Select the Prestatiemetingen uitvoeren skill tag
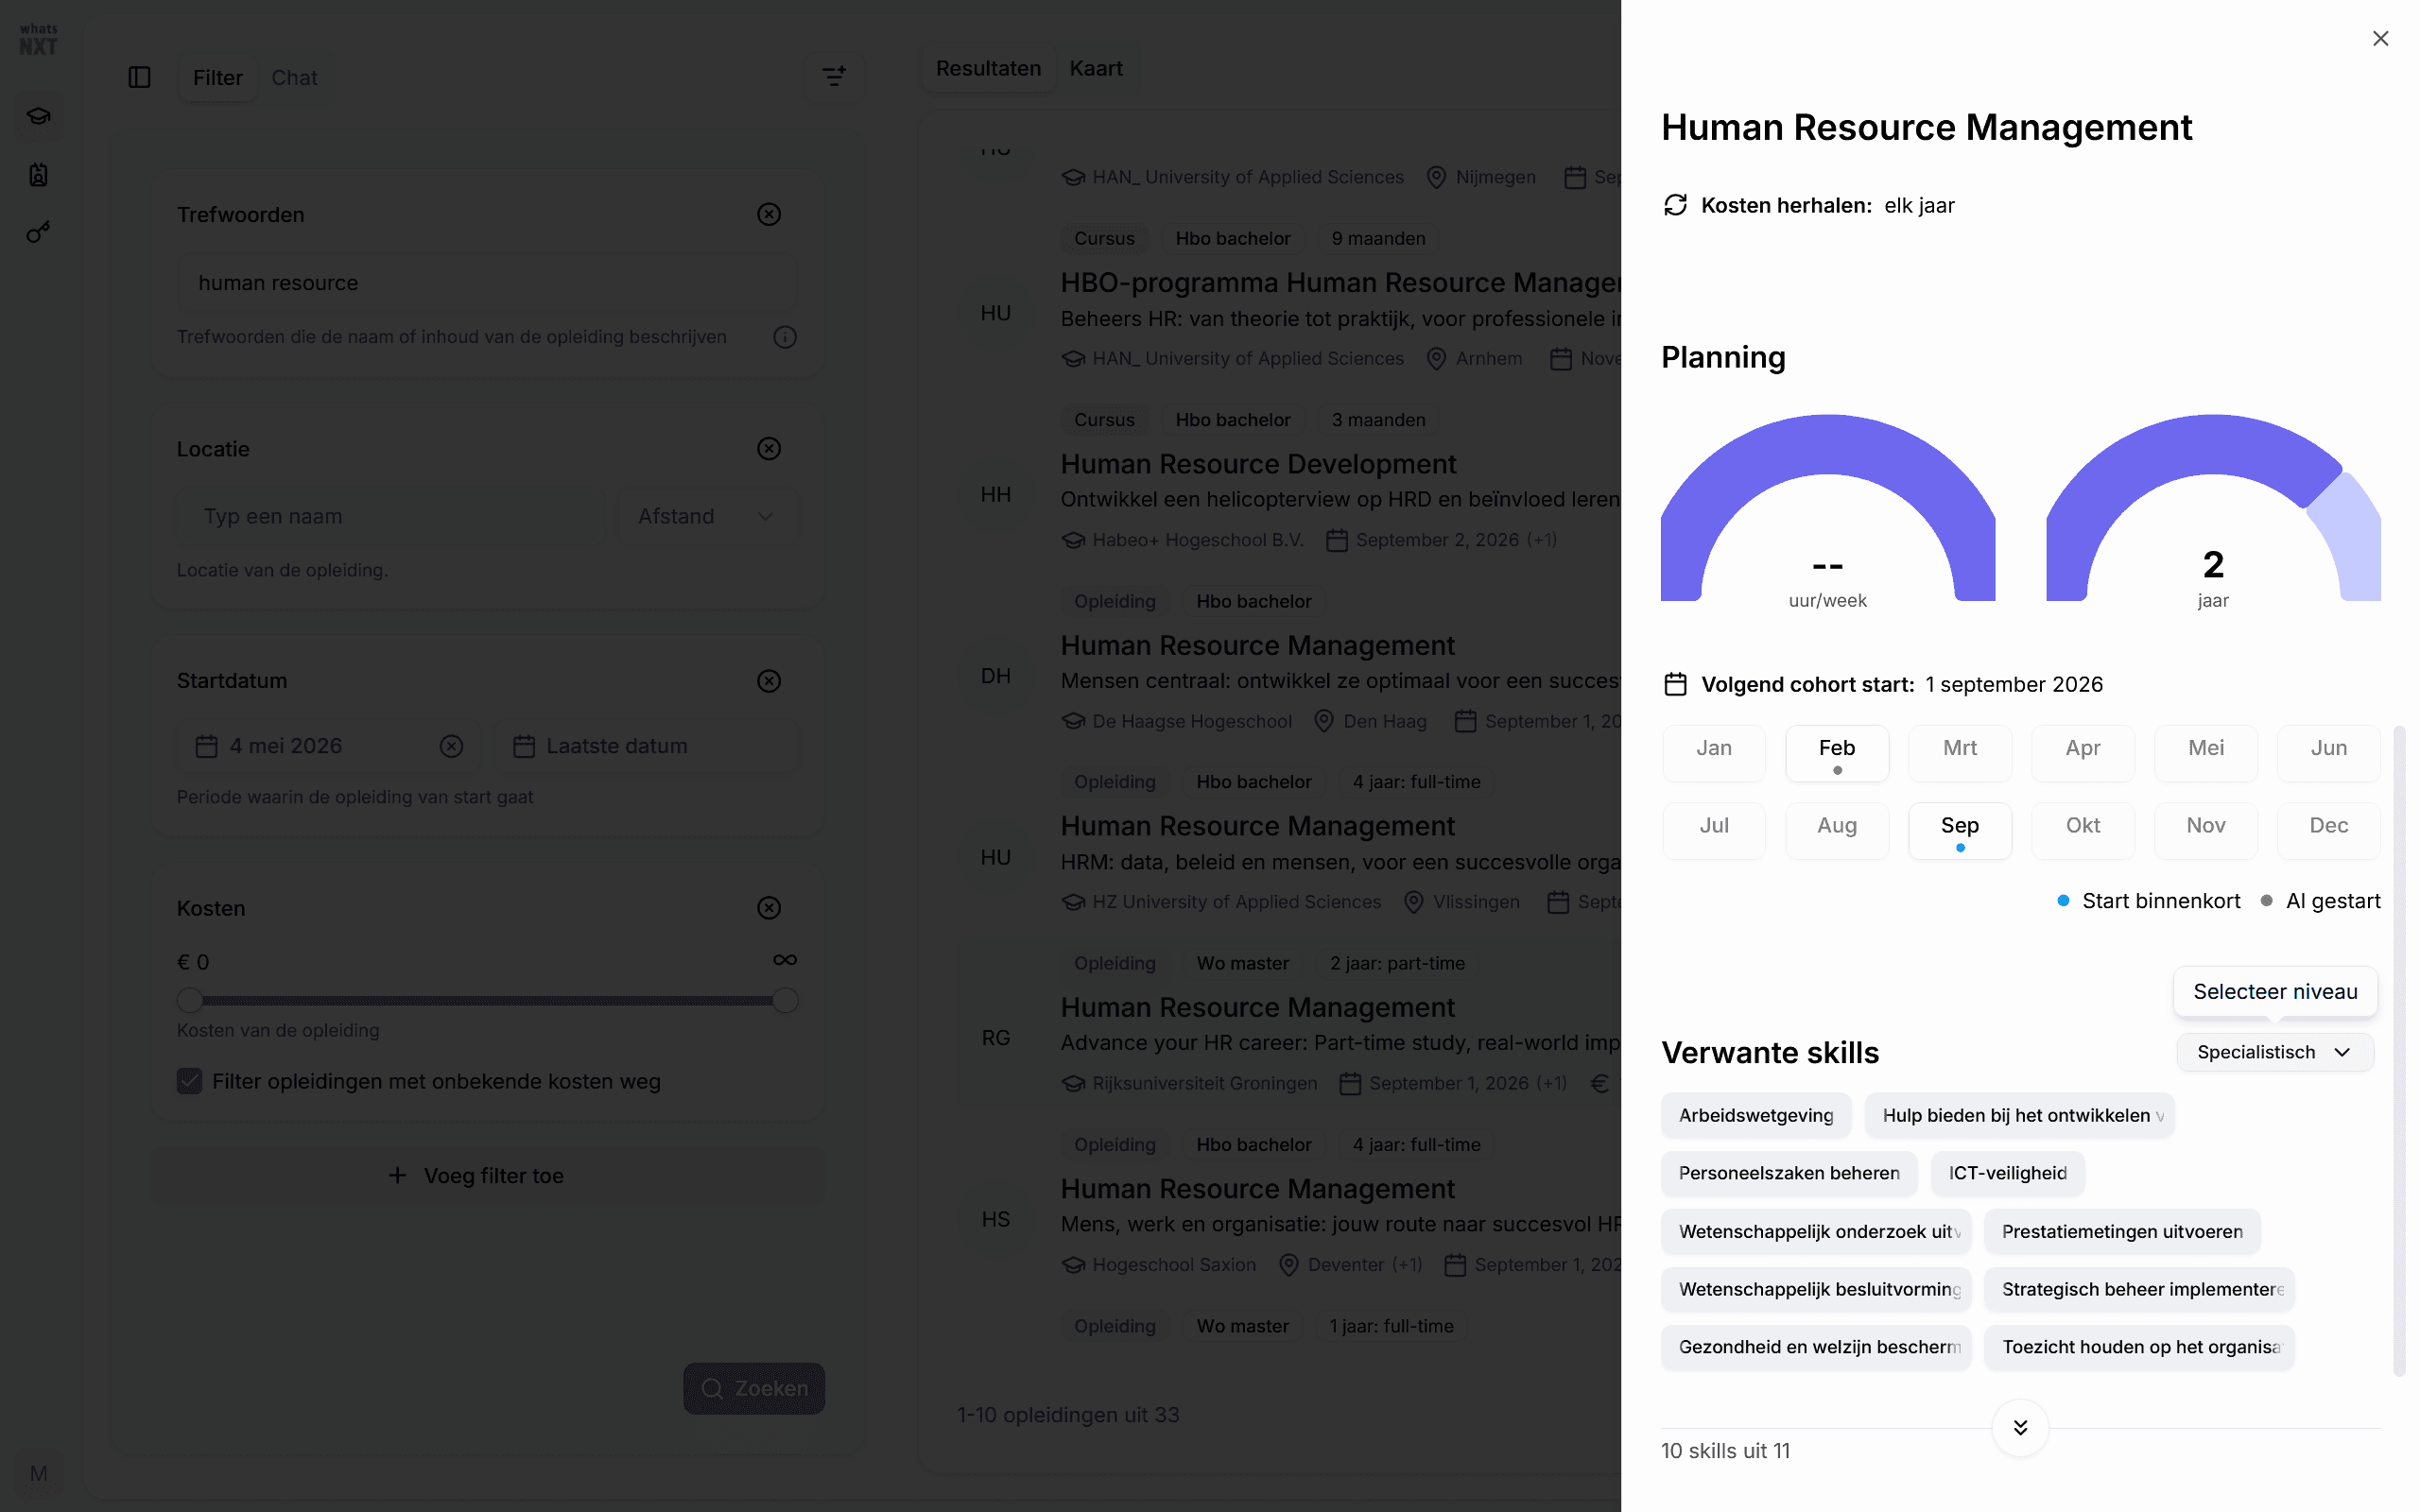Screen dimensions: 2420x1512 click(2122, 1231)
